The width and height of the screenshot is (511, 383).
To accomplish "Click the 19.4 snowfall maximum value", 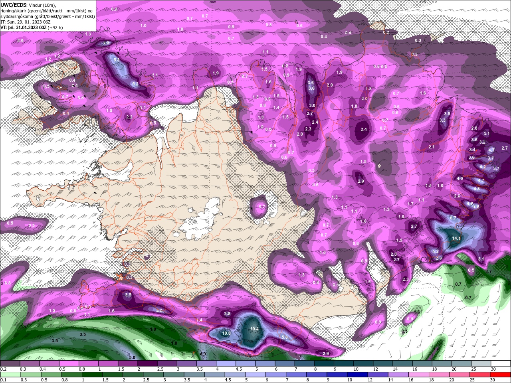I will (x=254, y=329).
